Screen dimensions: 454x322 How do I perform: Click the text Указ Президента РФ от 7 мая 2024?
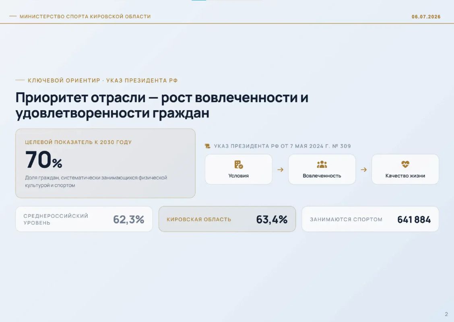[282, 146]
